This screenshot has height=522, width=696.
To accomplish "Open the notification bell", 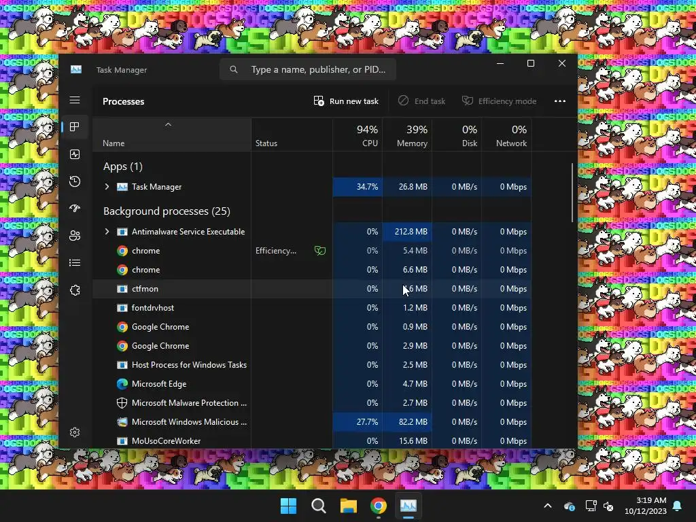I will point(678,506).
